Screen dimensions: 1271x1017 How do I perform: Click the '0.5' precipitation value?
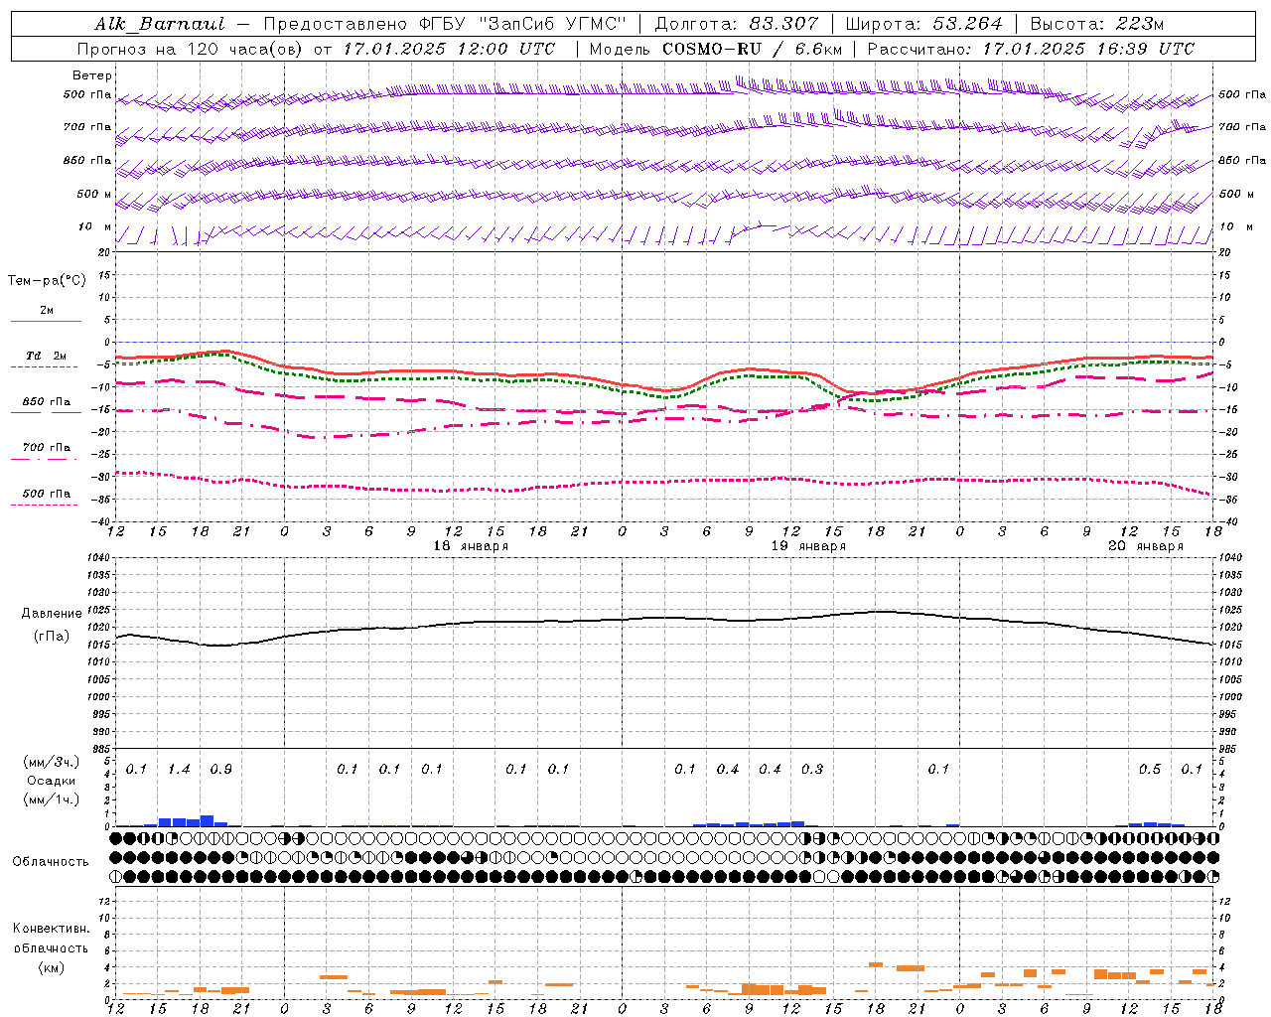(1150, 770)
